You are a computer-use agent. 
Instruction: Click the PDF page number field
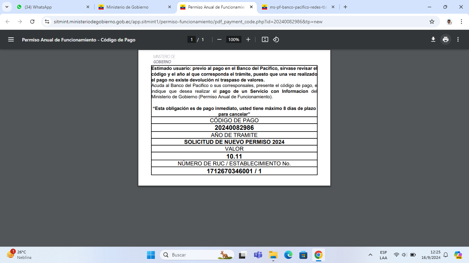(192, 39)
